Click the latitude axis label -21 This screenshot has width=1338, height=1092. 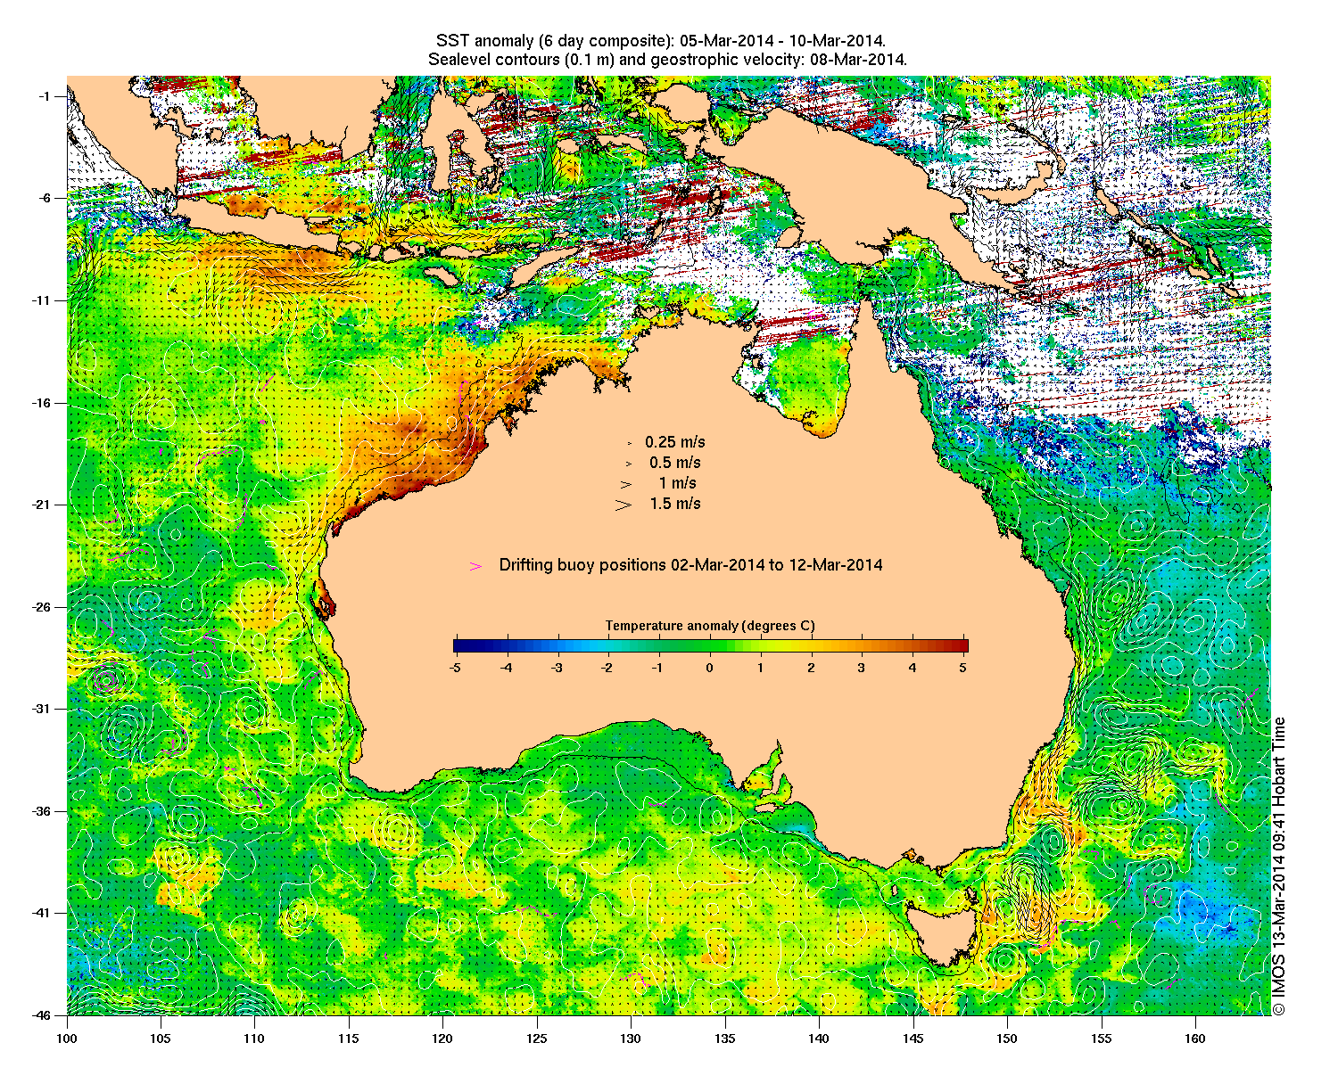coord(43,505)
